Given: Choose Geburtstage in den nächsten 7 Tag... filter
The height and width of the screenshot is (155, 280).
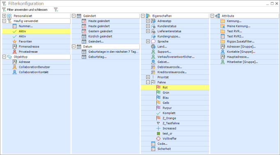Looking at the screenshot, I should pyautogui.click(x=106, y=52).
